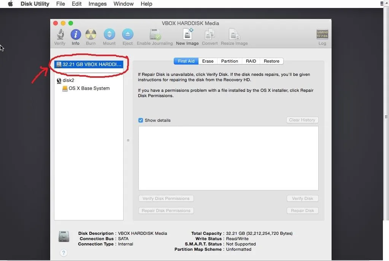The width and height of the screenshot is (389, 261).
Task: Open the Edit menu
Action: 77,4
